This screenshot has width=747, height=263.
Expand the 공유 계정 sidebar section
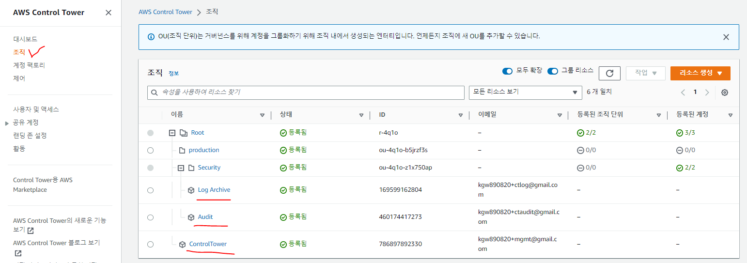click(7, 123)
